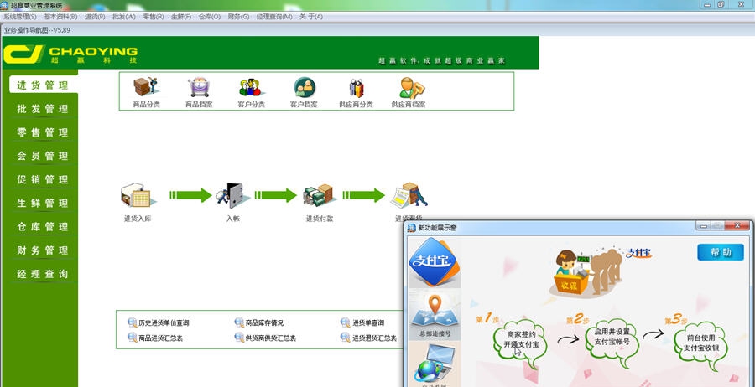Open the 生鲜(F) menu

[181, 17]
